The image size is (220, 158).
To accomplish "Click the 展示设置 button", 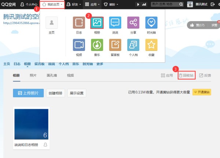I will (77, 93).
